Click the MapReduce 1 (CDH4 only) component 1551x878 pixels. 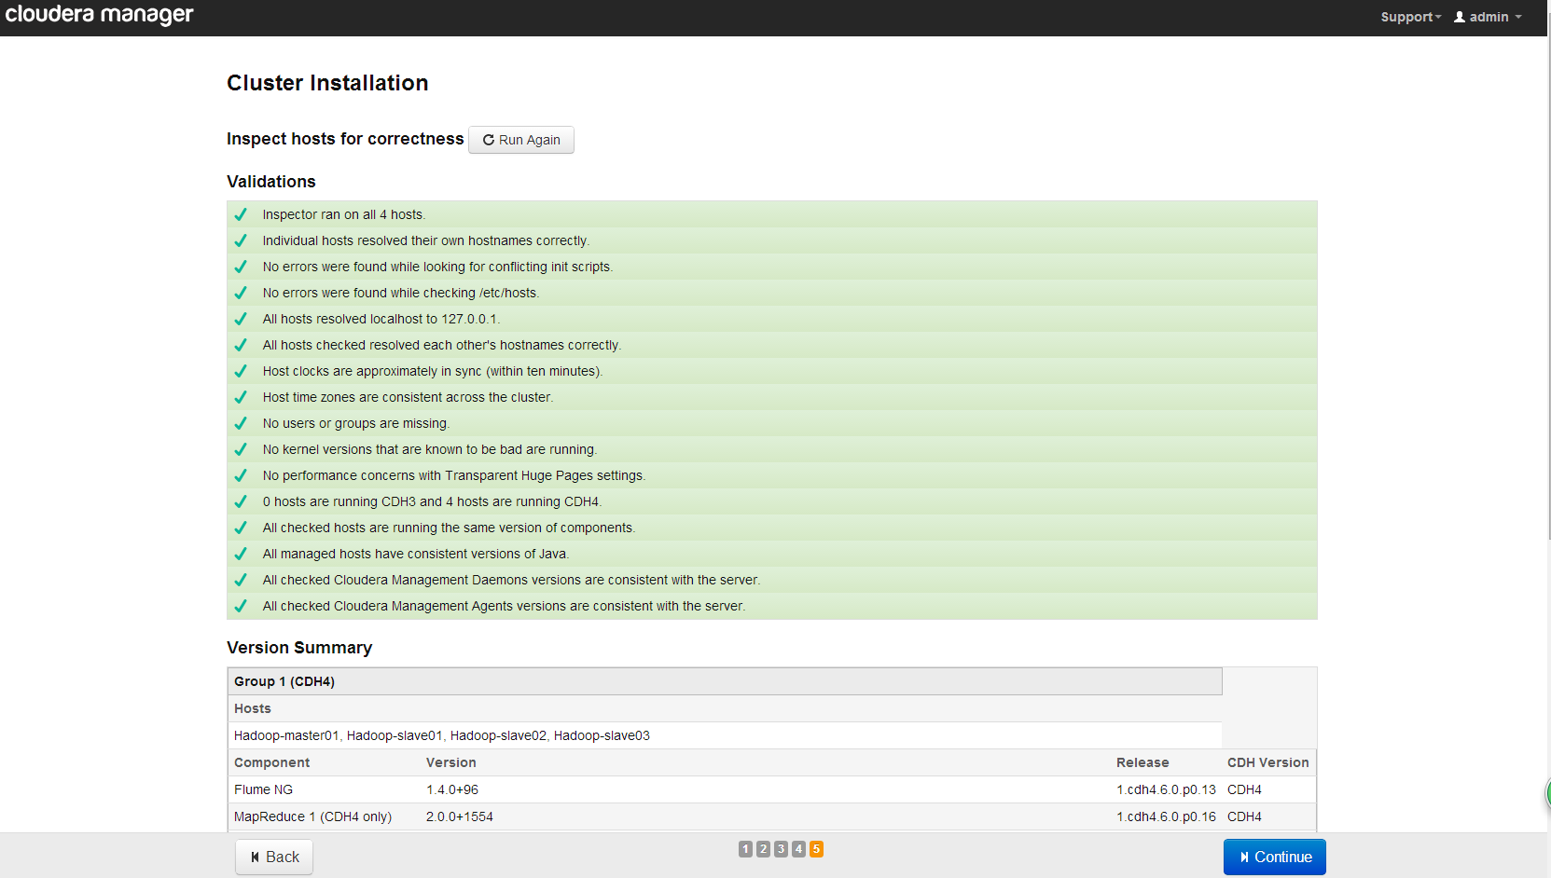[x=312, y=816]
